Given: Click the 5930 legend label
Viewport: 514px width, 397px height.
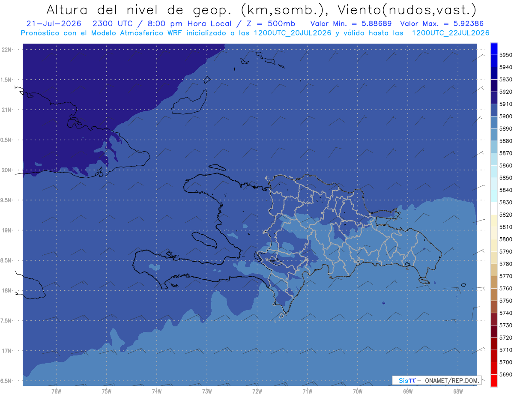Looking at the screenshot, I should 505,80.
